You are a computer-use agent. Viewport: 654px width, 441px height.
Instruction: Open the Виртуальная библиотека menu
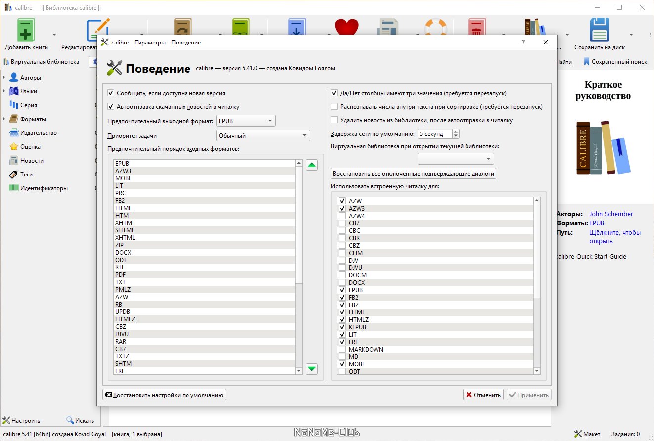(x=42, y=62)
